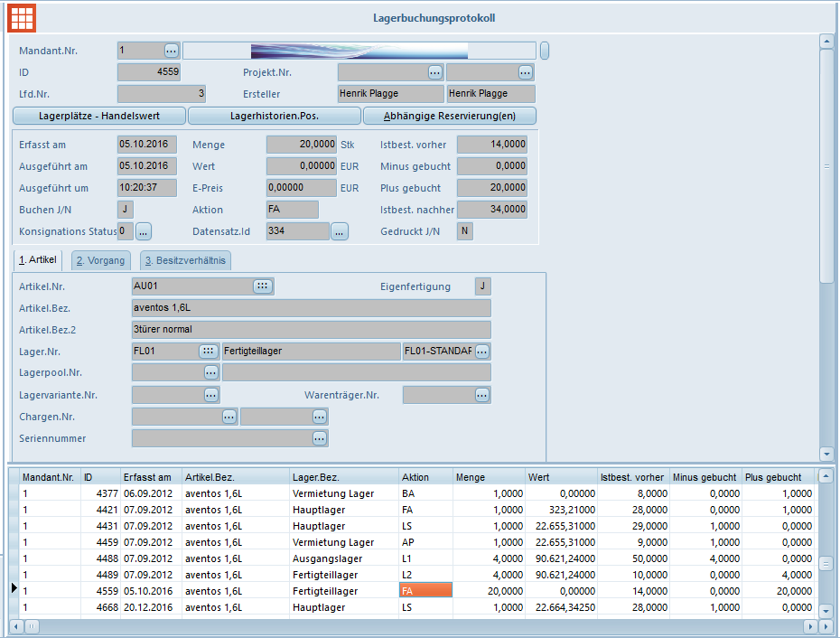
Task: Click the Lagerplätze - Handelswert button
Action: click(x=99, y=116)
